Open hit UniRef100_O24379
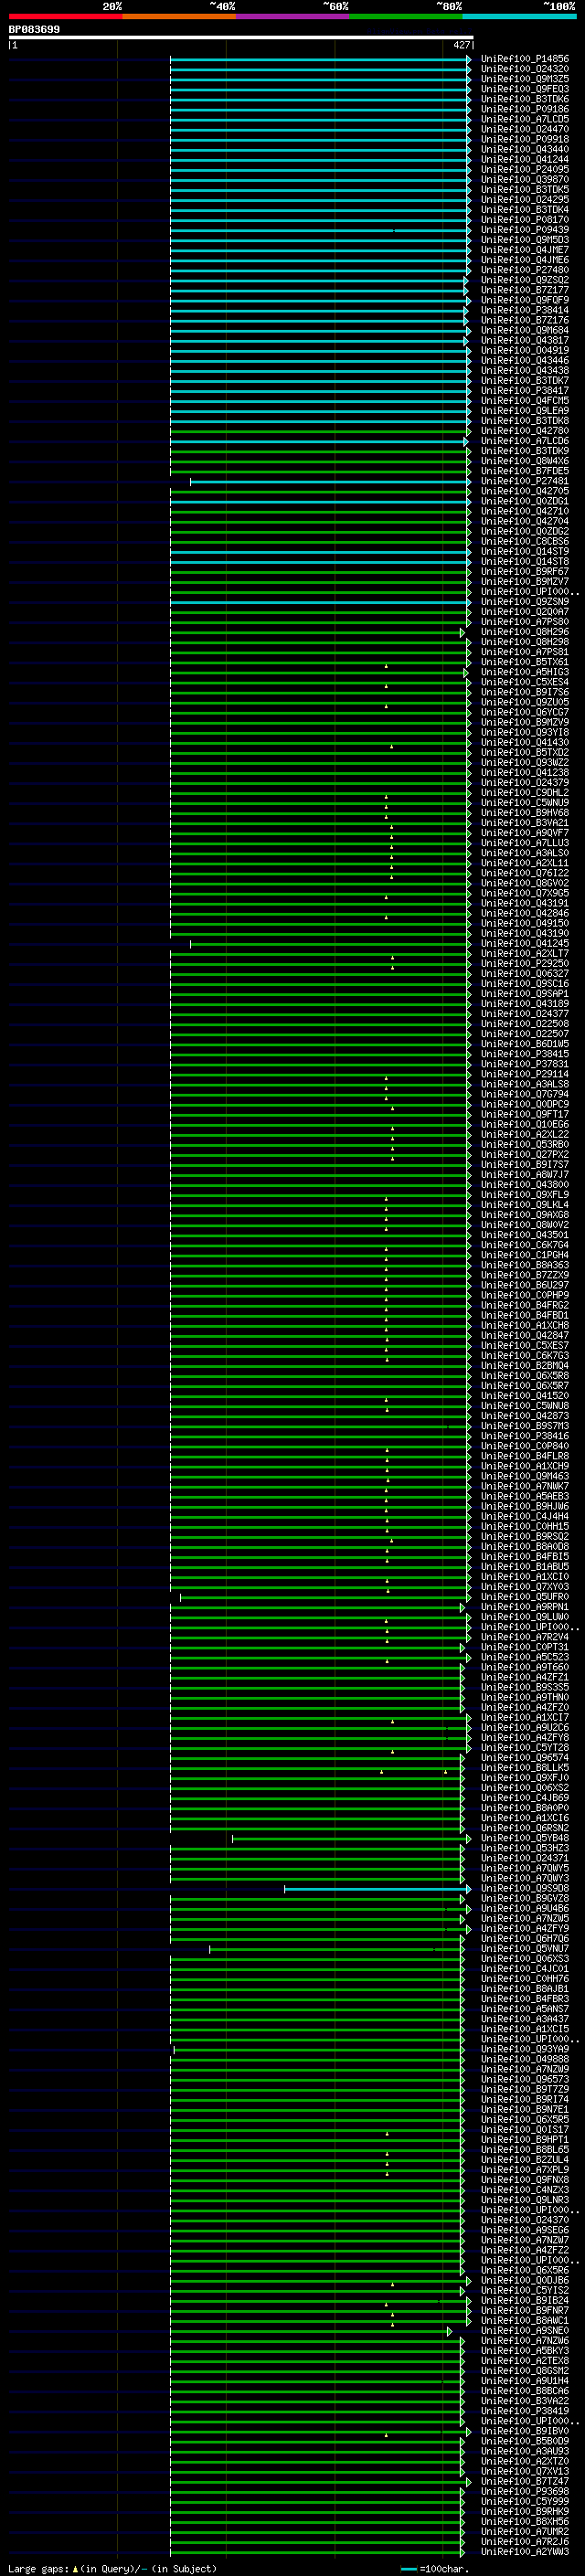Screen dimensions: 585x2576 (525, 782)
